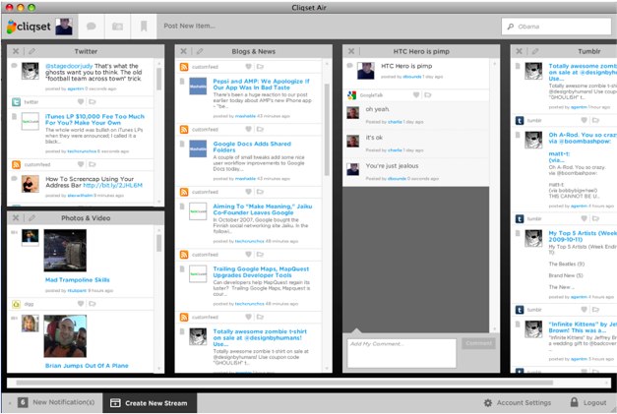Toggle the heart above the Pepsi and AMP article
Image resolution: width=617 pixels, height=414 pixels.
[248, 67]
